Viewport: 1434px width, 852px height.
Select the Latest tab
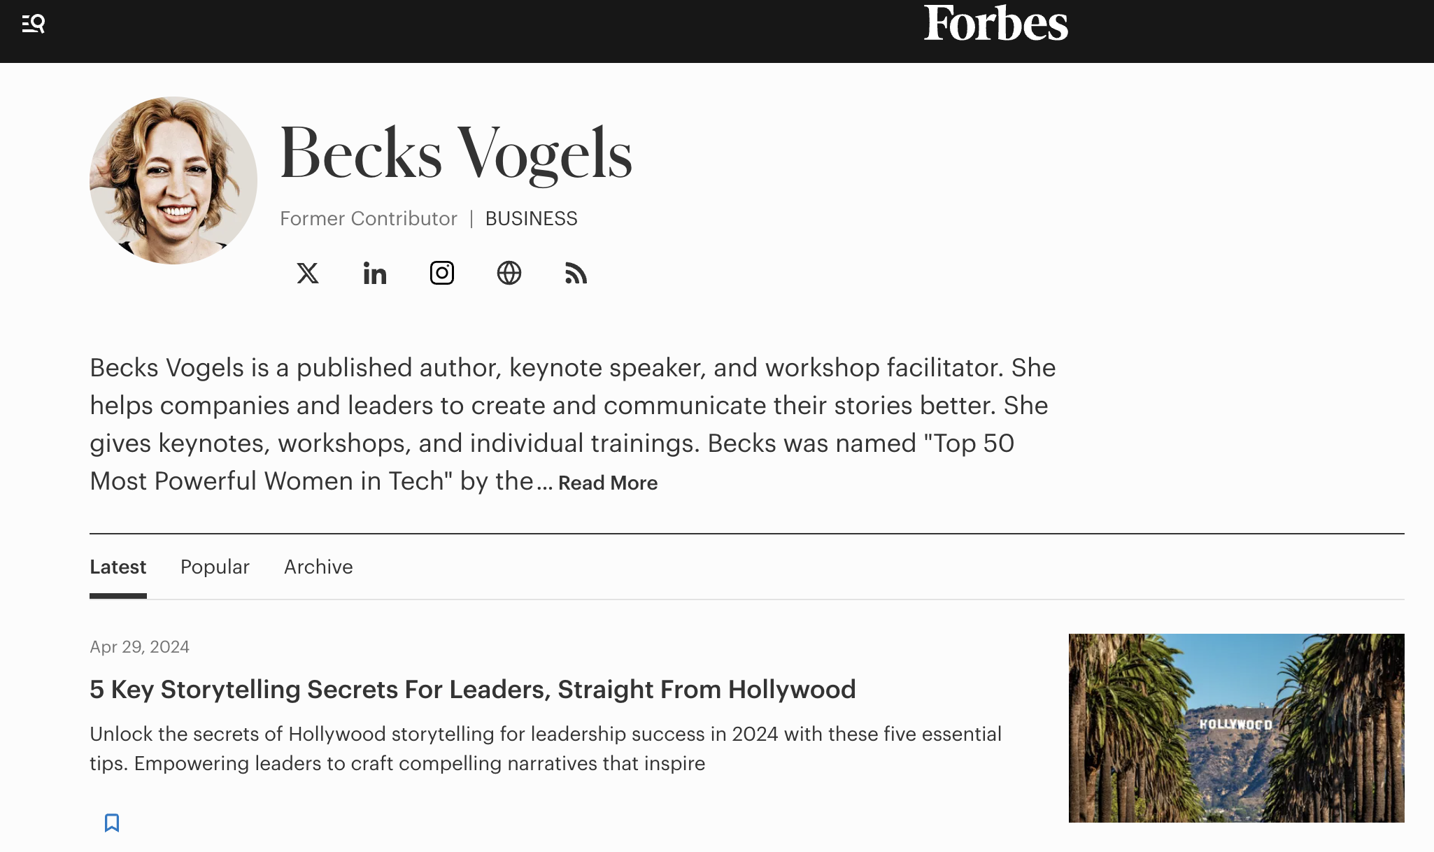[118, 567]
